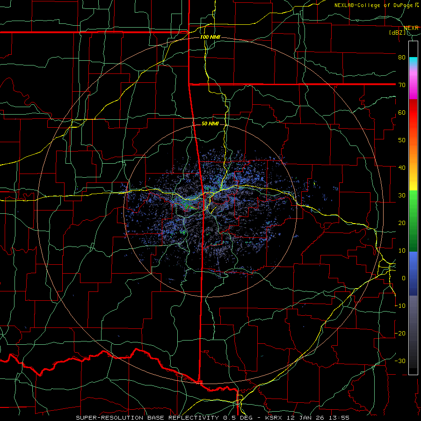
Task: Click the "100 NMI" range ring label
Action: 210,37
